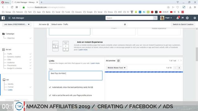This screenshot has width=198, height=111.
Task: Check the Add an Instant Experience box
Action: coord(75,42)
